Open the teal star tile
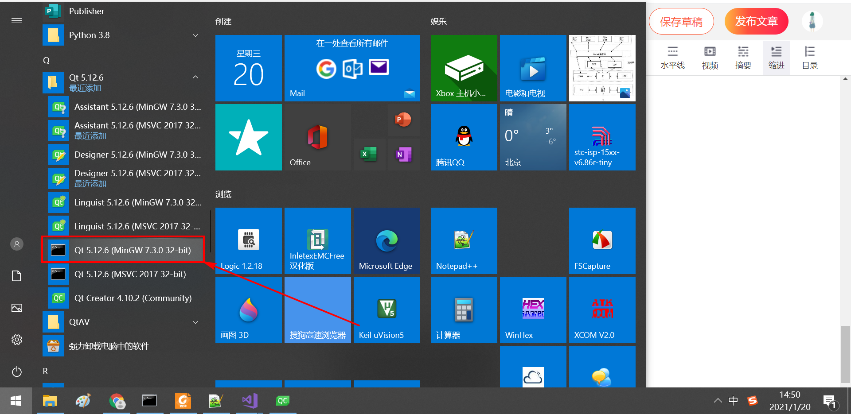Viewport: 851px width, 414px height. (x=249, y=137)
